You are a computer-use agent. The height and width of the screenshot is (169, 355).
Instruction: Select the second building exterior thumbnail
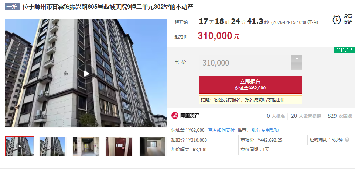[52, 146]
